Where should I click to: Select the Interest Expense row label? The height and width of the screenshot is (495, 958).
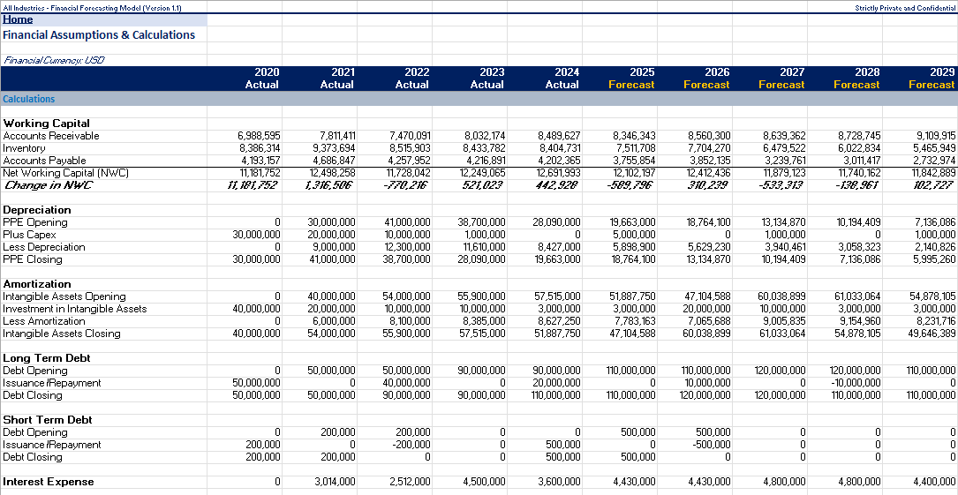pyautogui.click(x=49, y=482)
